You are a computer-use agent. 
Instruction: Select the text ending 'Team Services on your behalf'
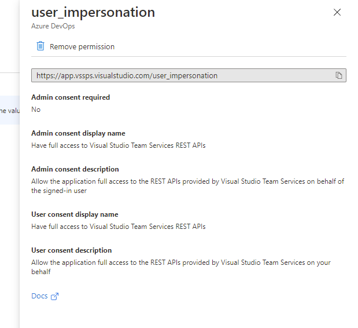coord(181,267)
